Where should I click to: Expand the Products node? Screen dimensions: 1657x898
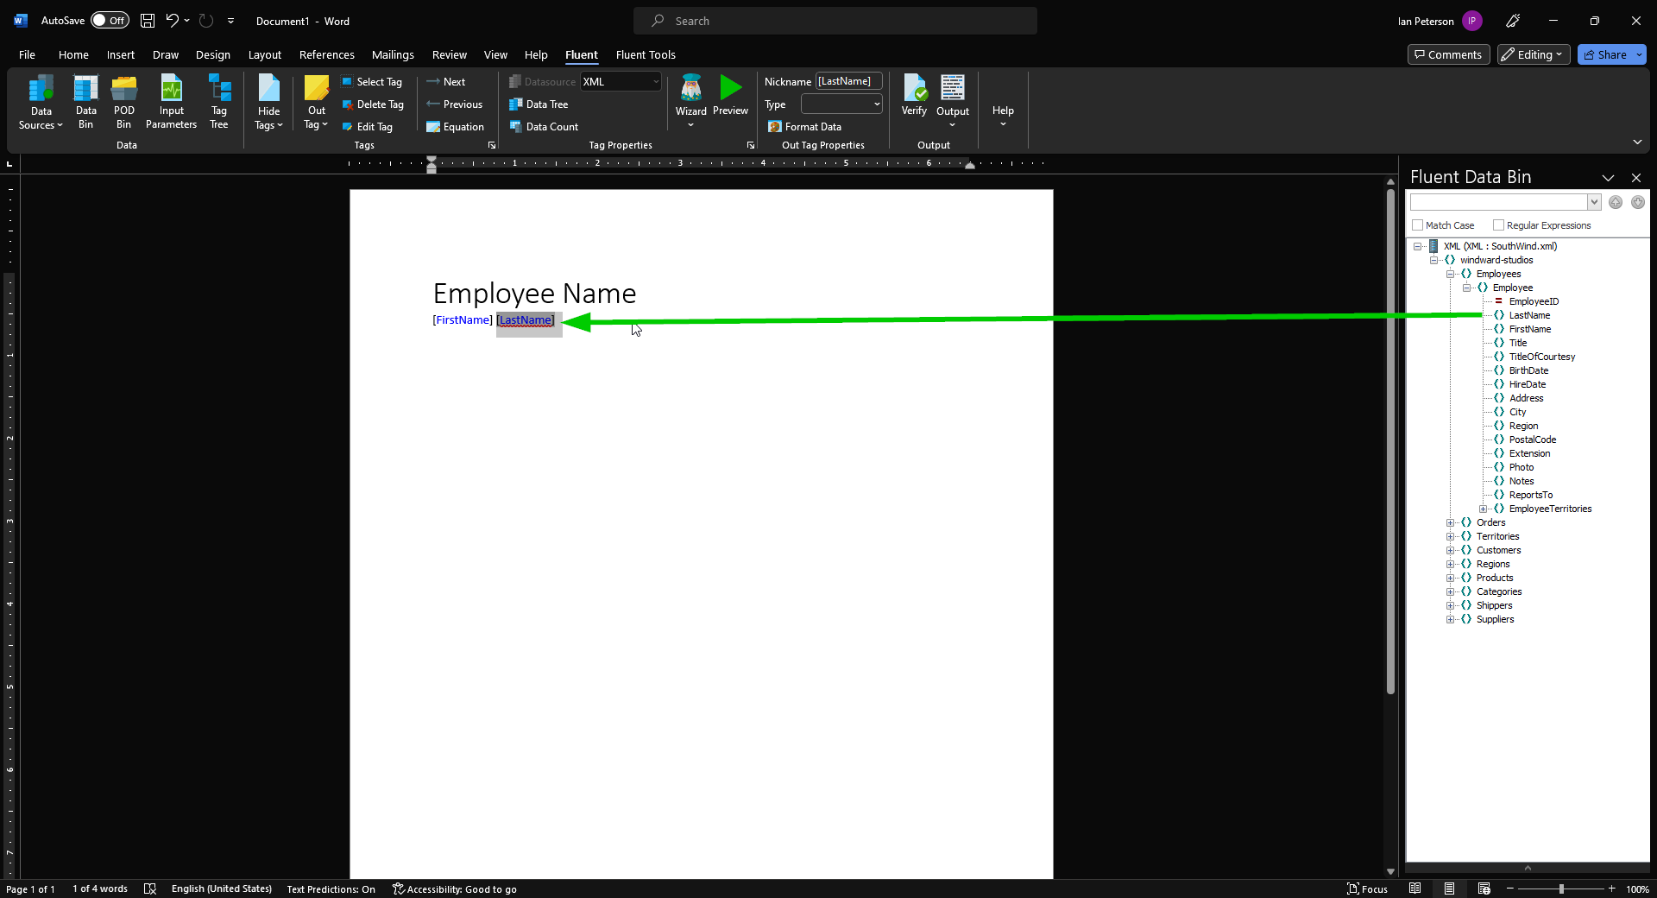[x=1450, y=578]
